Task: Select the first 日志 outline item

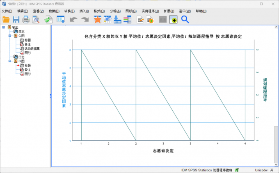Action: [21, 32]
